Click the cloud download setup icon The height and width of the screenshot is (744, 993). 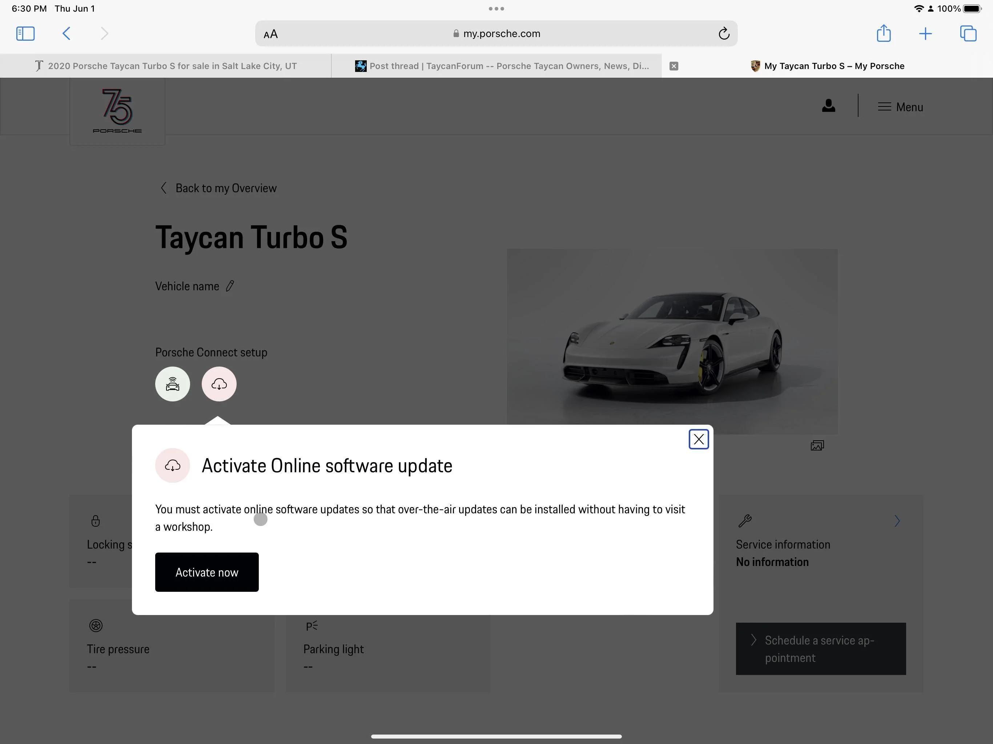(x=218, y=384)
